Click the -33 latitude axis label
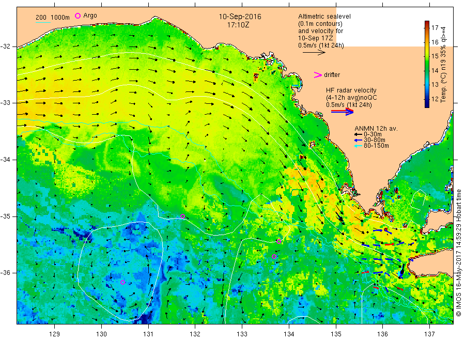 tap(5, 103)
